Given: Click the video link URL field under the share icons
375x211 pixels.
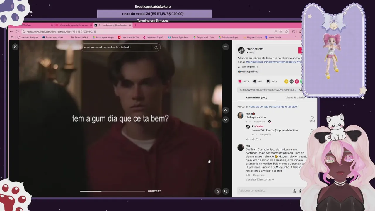Looking at the screenshot, I should click(x=267, y=90).
